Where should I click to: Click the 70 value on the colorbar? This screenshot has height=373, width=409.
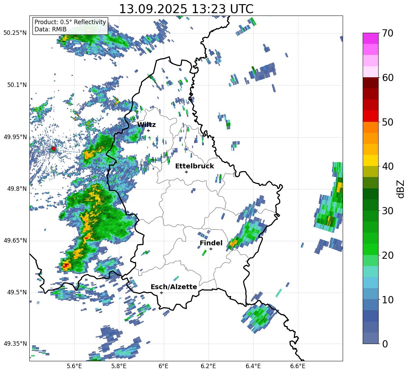pos(387,33)
